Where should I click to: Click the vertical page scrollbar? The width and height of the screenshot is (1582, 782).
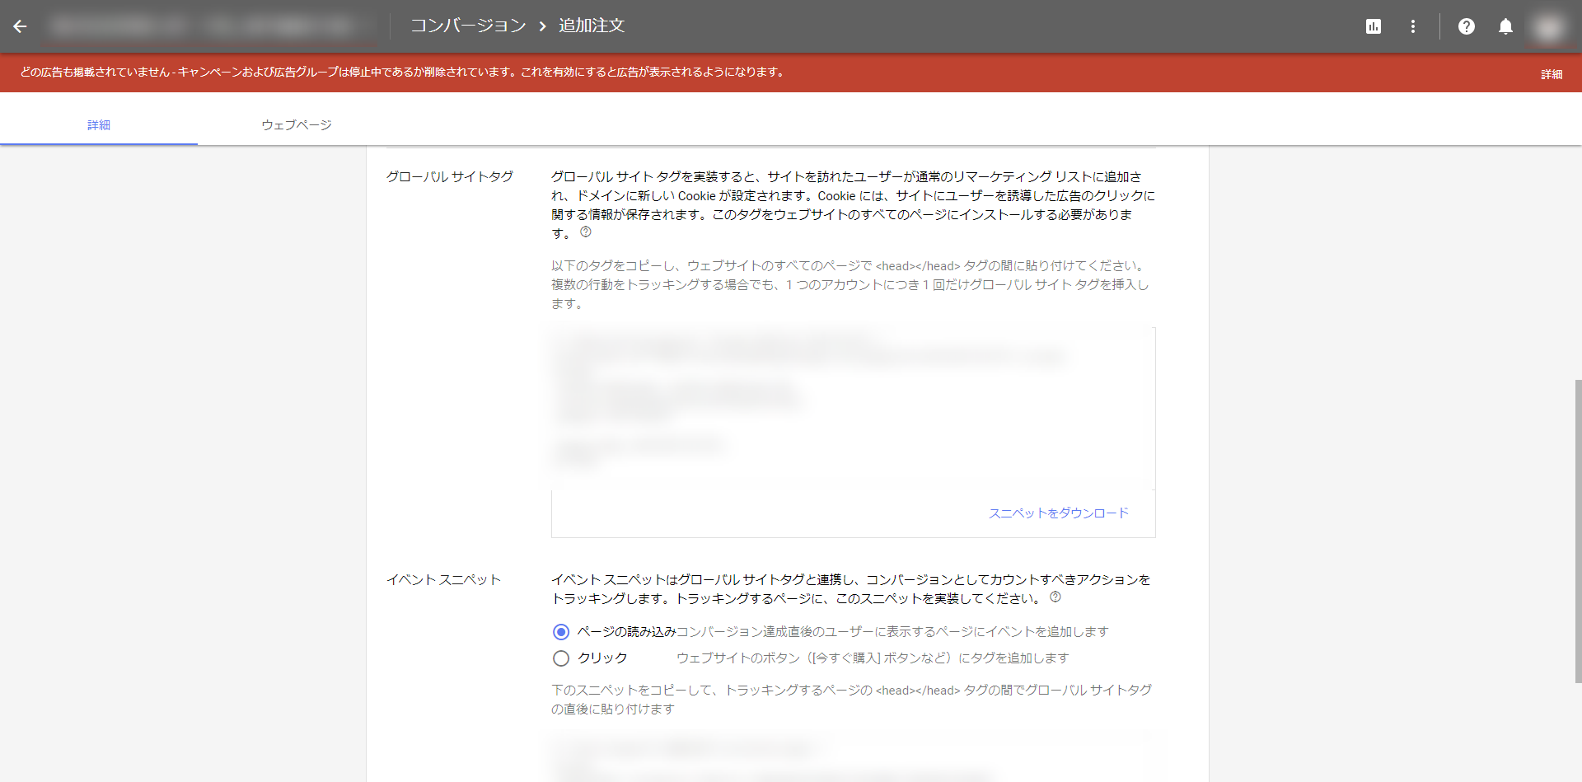click(1577, 531)
